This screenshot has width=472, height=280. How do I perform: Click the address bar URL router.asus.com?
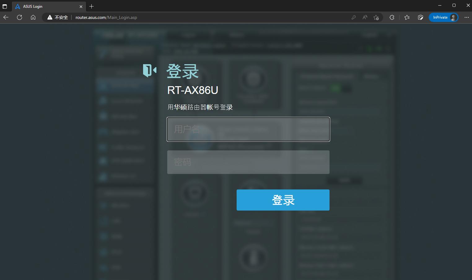106,17
